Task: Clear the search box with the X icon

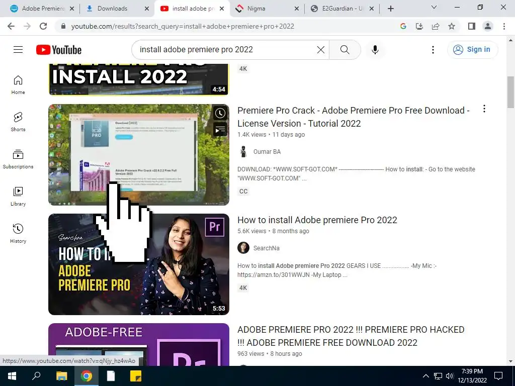Action: (320, 50)
